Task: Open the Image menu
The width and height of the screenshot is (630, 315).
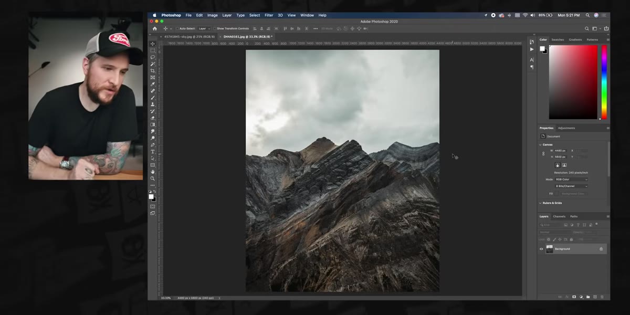Action: tap(212, 15)
